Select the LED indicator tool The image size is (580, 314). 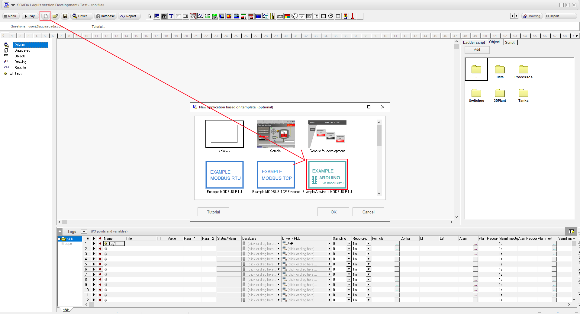(x=208, y=16)
